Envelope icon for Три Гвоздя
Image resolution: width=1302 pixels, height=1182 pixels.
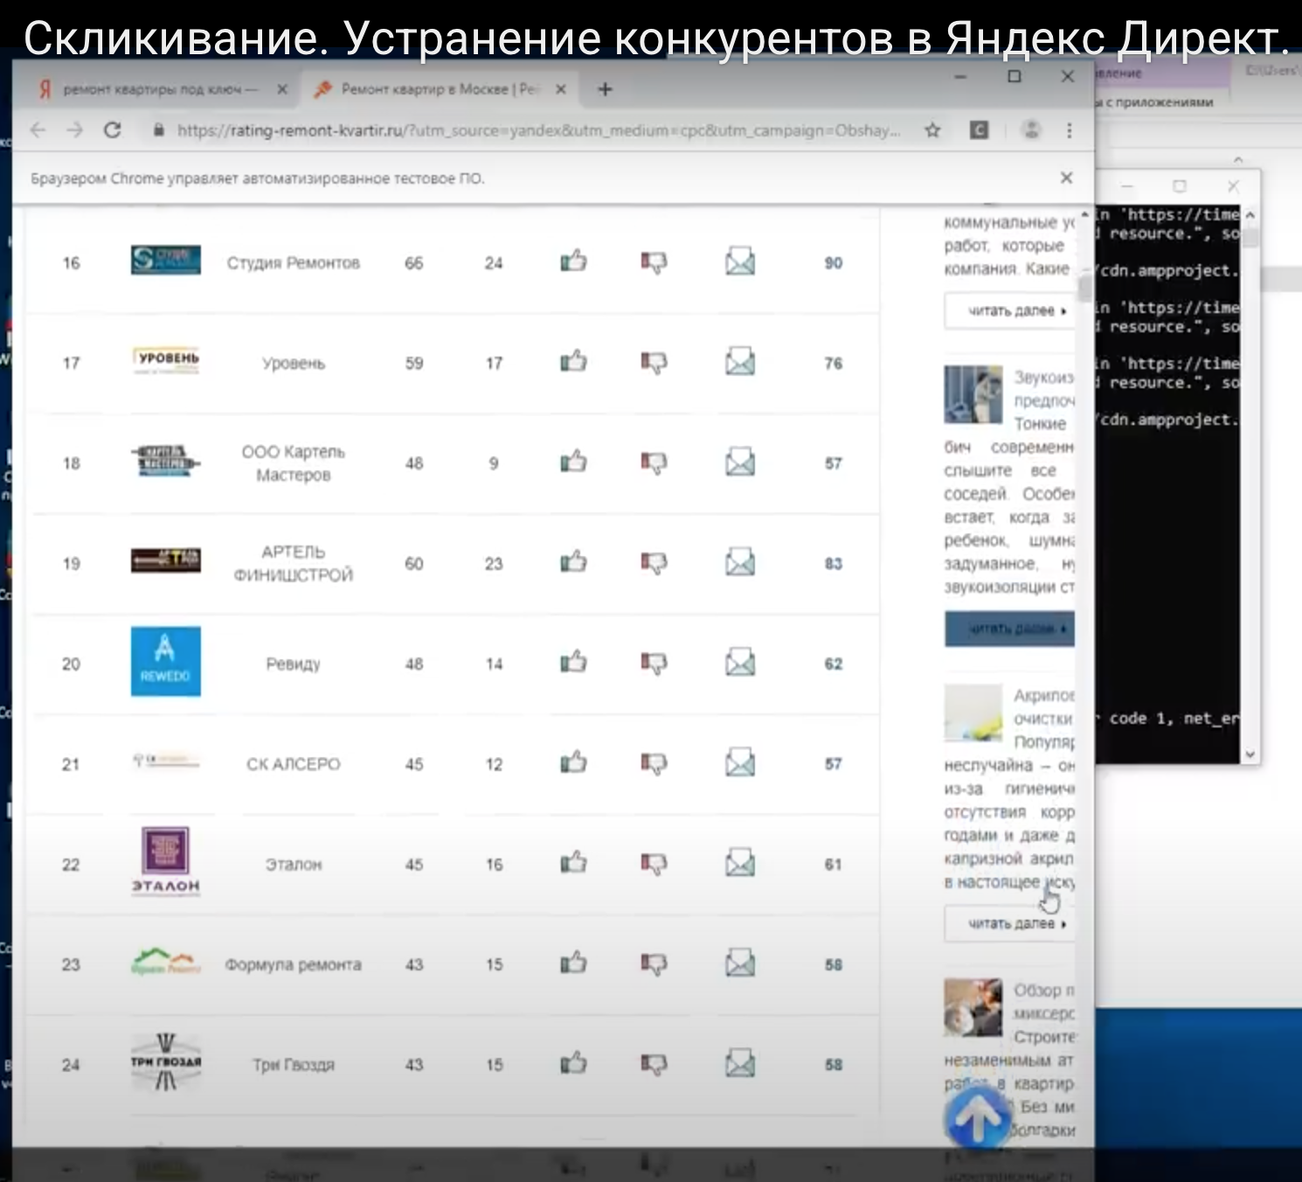point(740,1065)
